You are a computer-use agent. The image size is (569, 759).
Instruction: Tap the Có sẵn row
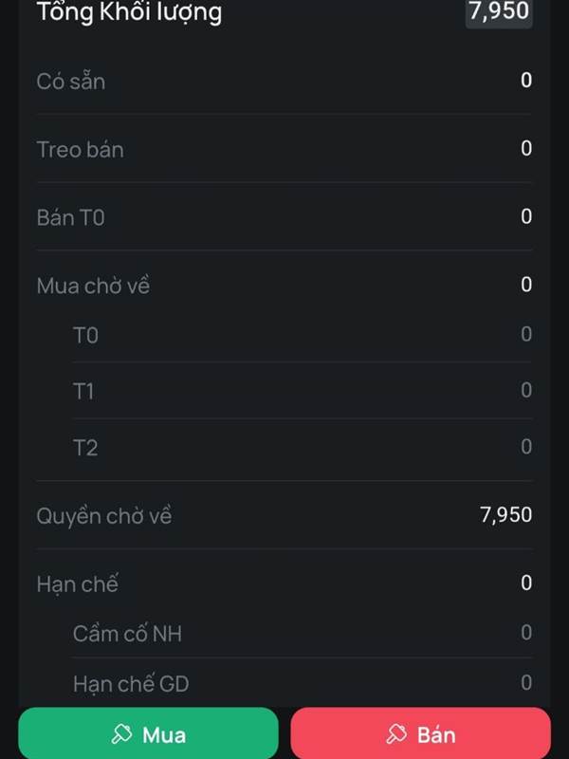coord(284,81)
